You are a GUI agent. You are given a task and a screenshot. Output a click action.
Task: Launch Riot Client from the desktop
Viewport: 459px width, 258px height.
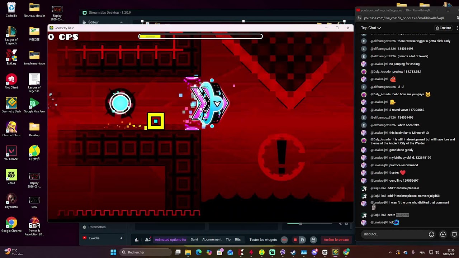[11, 81]
